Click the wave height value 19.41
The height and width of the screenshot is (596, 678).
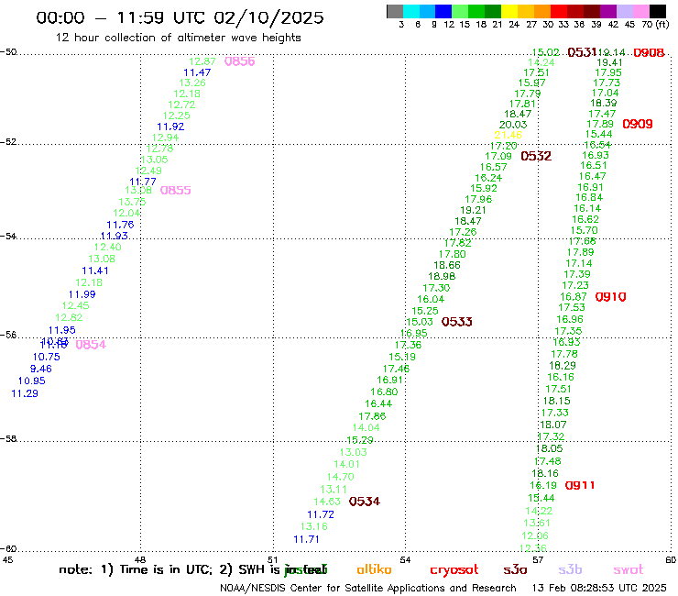[609, 62]
